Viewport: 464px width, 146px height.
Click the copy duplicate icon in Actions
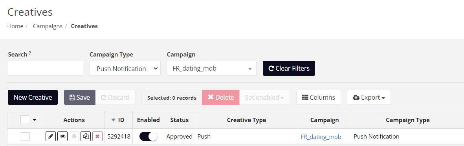click(x=86, y=137)
